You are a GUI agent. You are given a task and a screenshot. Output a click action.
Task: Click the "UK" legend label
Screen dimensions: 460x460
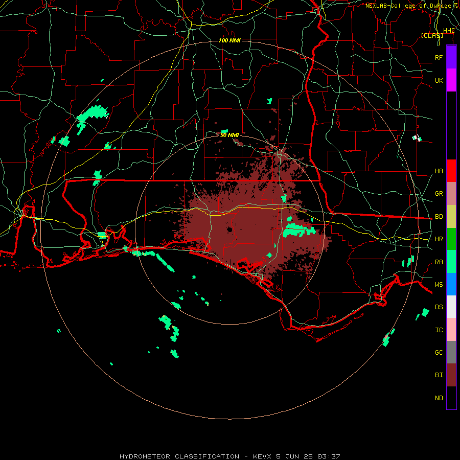pyautogui.click(x=439, y=81)
